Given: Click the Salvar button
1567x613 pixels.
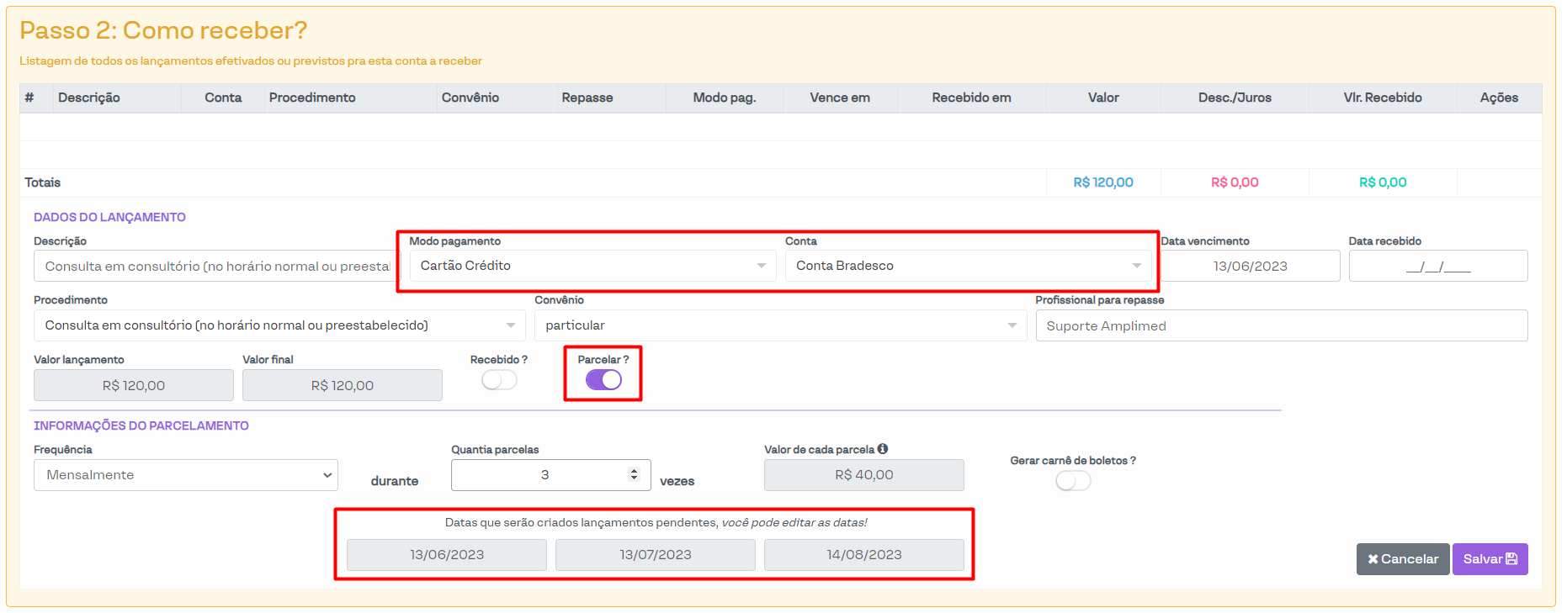Looking at the screenshot, I should coord(1490,559).
